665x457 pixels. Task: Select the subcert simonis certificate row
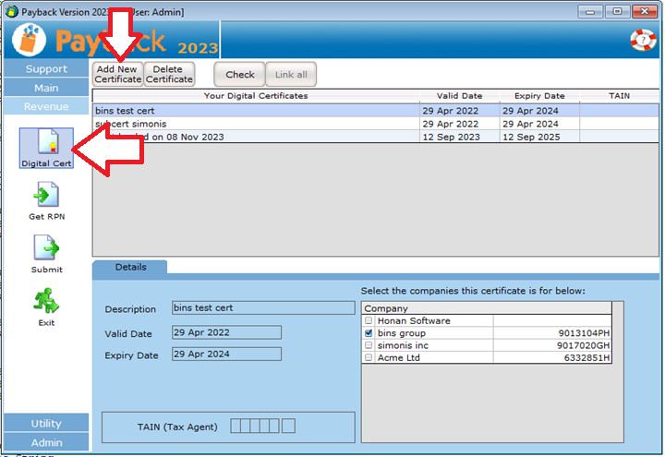pos(256,124)
